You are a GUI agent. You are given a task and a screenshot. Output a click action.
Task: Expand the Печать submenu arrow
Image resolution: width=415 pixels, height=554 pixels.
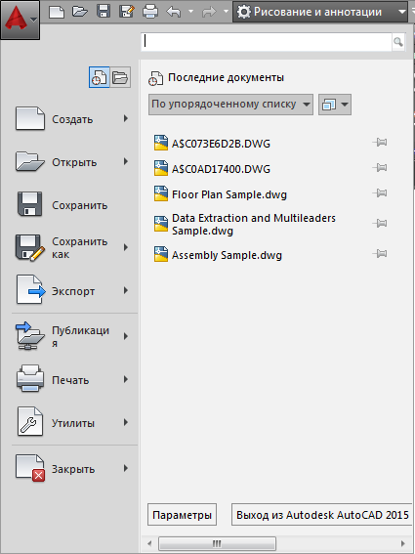pos(126,379)
